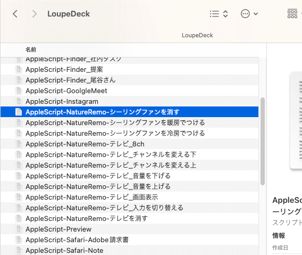This screenshot has height=255, width=302.
Task: Open the list view options button
Action: [x=219, y=14]
